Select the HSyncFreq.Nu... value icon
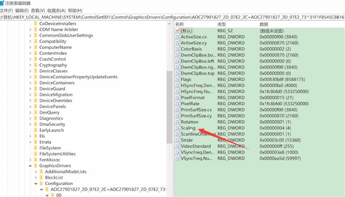 click(177, 92)
